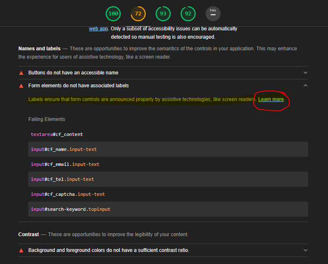Select the 93 score gauge
Screen dimensions: 328x264
163,14
